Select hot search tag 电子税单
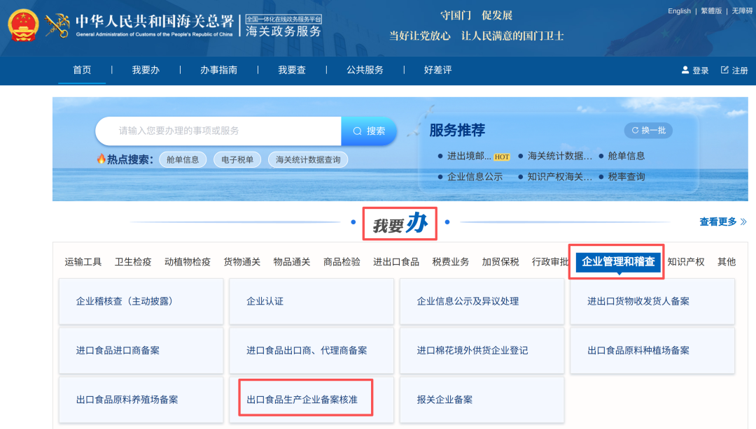The width and height of the screenshot is (756, 429). 237,159
